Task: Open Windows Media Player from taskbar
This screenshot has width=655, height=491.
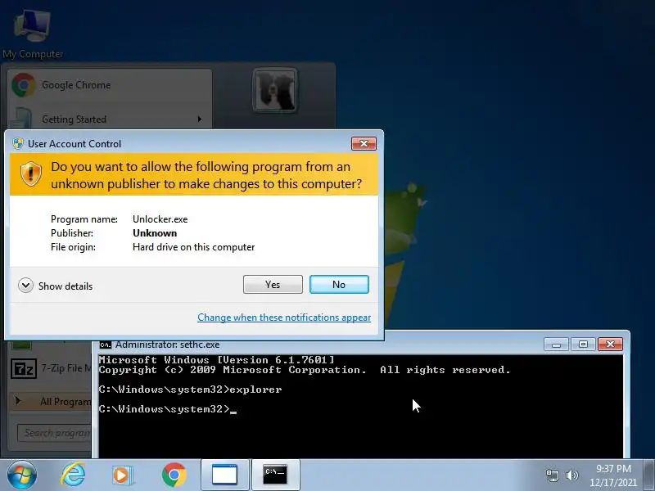Action: click(x=122, y=475)
